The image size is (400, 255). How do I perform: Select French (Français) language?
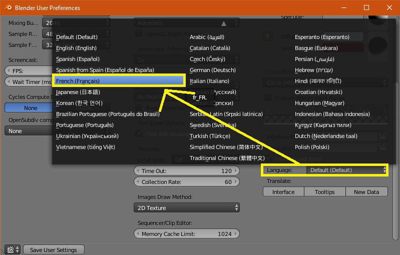click(x=119, y=81)
